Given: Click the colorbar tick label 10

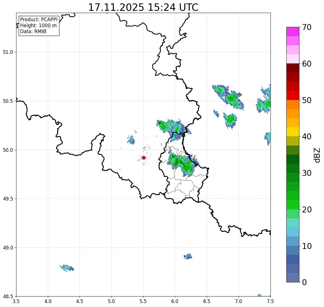Looking at the screenshot, I should coord(307,246).
